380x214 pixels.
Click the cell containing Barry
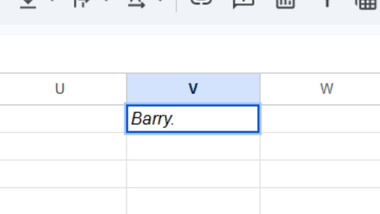(193, 119)
